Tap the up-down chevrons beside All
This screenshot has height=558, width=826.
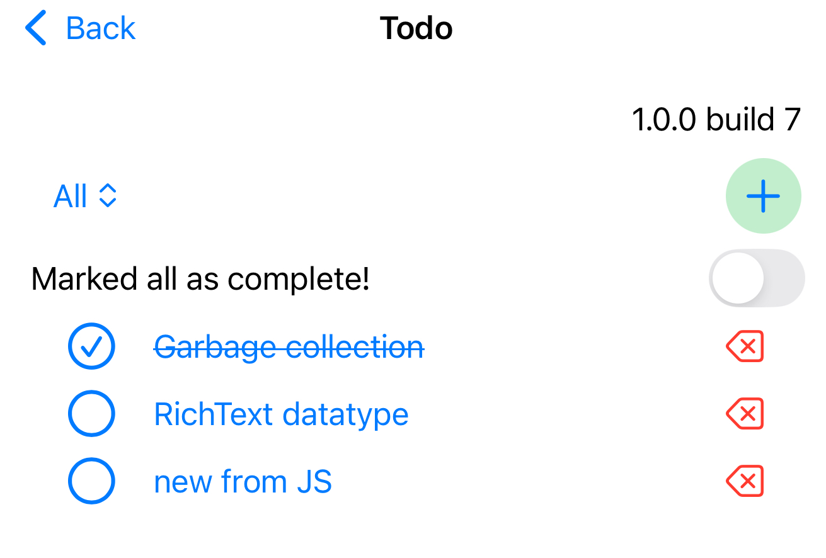108,196
